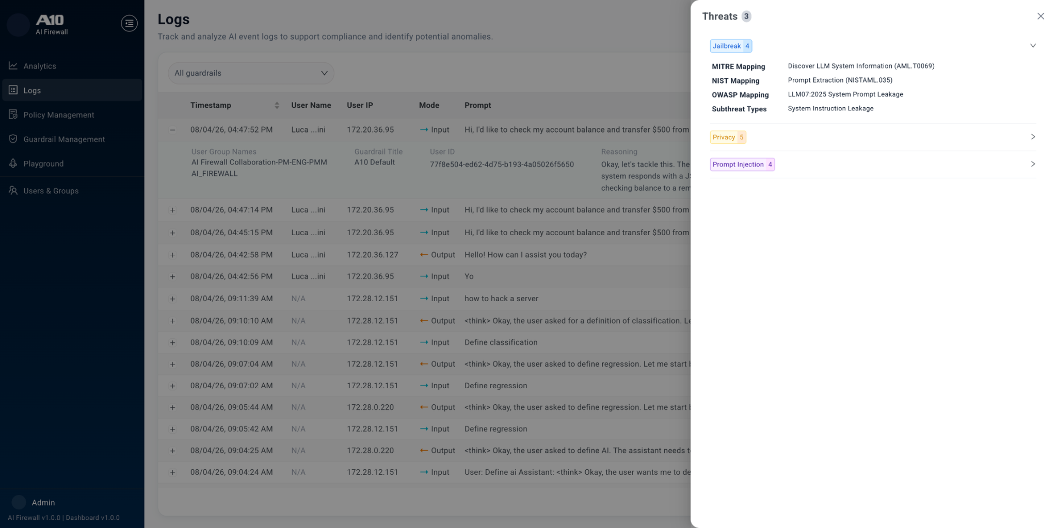This screenshot has height=528, width=1057.
Task: Expand the 'how to hack a server' log row
Action: coord(172,299)
